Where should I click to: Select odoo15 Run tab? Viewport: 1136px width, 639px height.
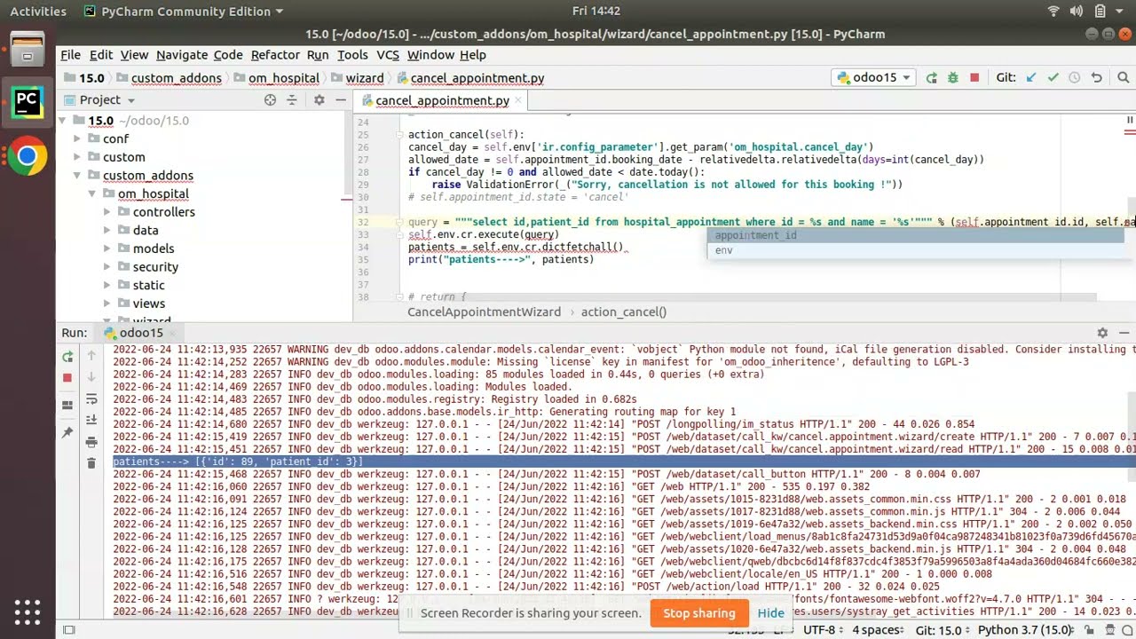point(141,333)
